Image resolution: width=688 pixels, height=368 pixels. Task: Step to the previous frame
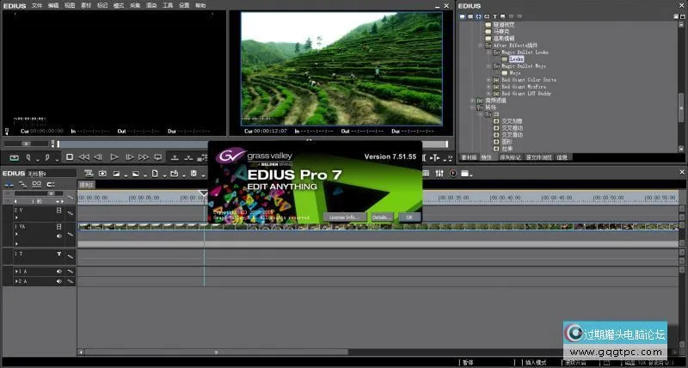pos(99,157)
